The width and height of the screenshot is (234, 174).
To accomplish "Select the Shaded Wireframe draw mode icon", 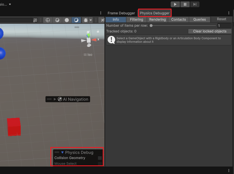I will [x=57, y=20].
